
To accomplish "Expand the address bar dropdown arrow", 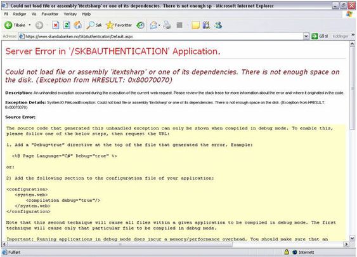I will pyautogui.click(x=306, y=36).
